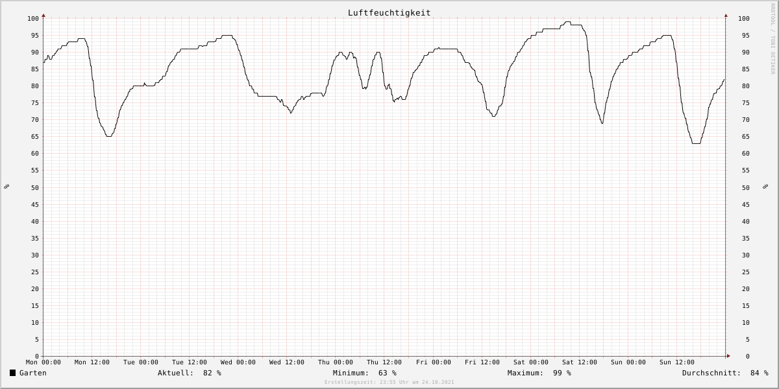
Task: Click the black Garten legend color box
Action: point(12,373)
